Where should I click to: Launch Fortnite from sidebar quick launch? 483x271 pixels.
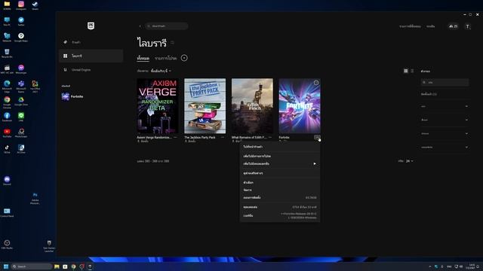click(x=72, y=96)
